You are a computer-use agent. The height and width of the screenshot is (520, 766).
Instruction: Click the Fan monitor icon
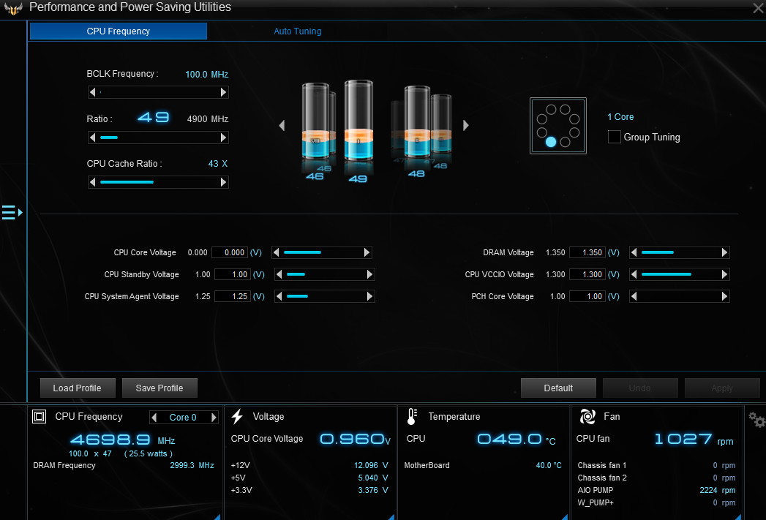point(587,416)
